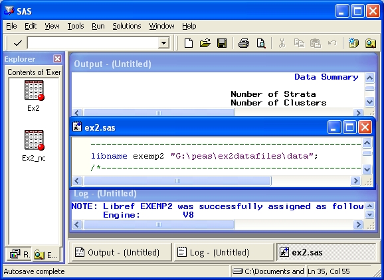The height and width of the screenshot is (280, 384).
Task: Click Log window scroll right arrow
Action: pos(358,224)
